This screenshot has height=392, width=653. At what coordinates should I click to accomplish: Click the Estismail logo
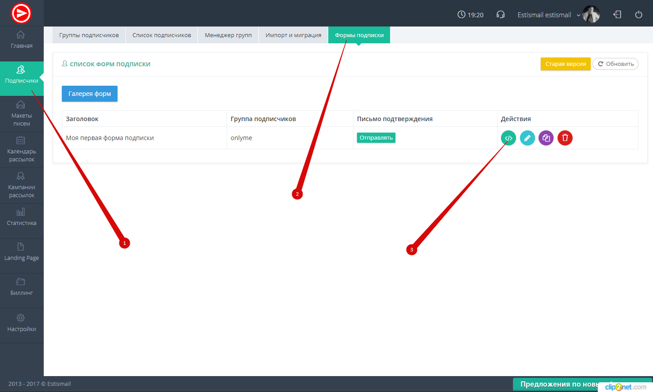[21, 13]
